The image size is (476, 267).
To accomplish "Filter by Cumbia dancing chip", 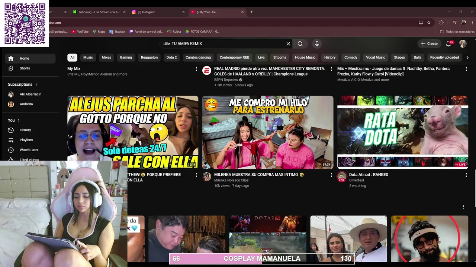I will pyautogui.click(x=198, y=57).
